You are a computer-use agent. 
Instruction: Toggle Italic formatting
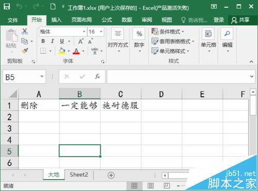[x=53, y=41]
